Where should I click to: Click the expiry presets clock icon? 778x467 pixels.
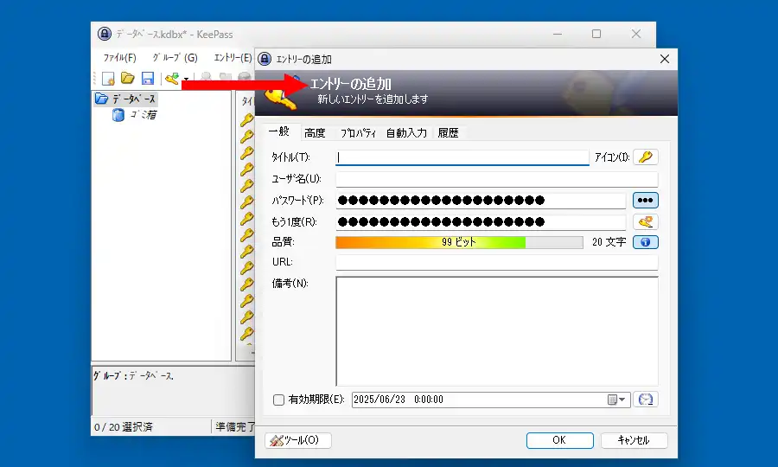pyautogui.click(x=646, y=400)
